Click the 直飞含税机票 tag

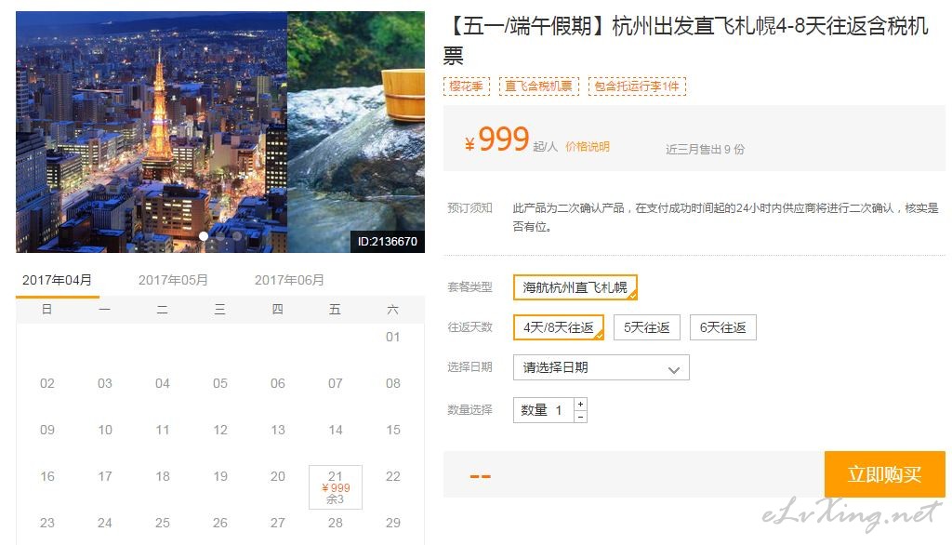pos(538,86)
